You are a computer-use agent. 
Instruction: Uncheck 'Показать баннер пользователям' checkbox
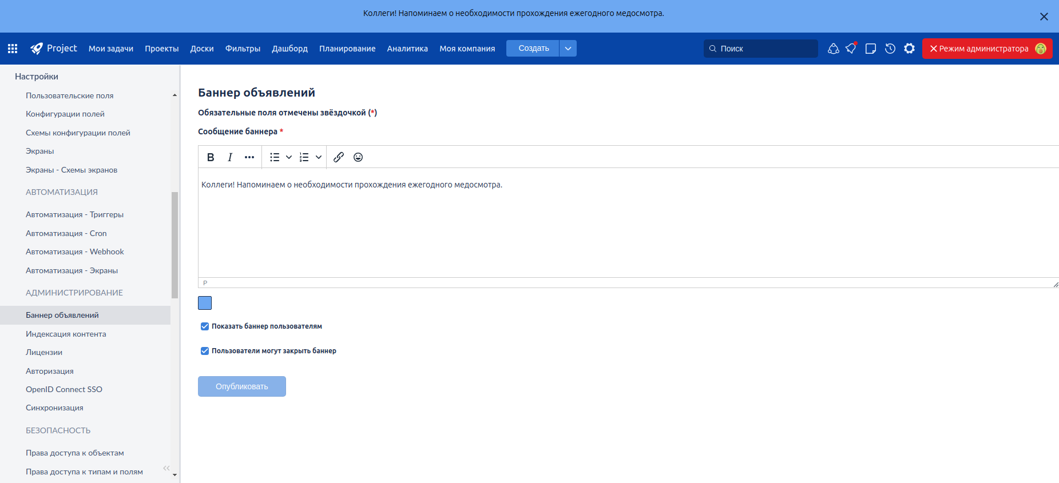(205, 326)
